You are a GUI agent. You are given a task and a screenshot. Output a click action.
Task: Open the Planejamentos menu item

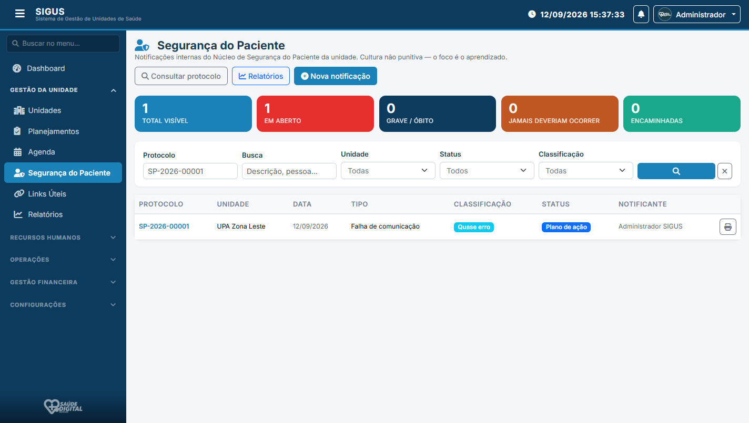(63, 131)
